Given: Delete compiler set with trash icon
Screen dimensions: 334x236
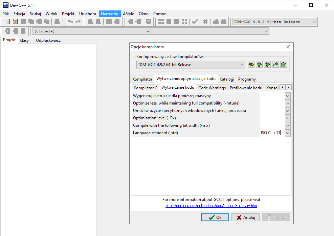Looking at the screenshot, I should coord(284,64).
